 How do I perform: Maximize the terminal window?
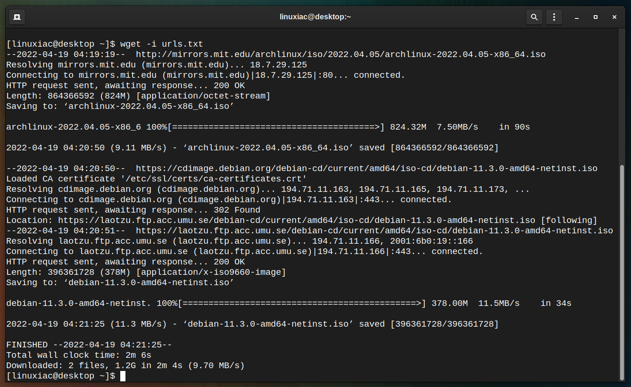click(x=595, y=17)
